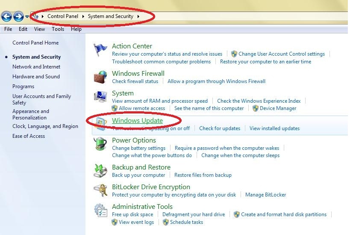Open the Edit menu
Viewport: 350px width, 235px height.
[x=23, y=29]
